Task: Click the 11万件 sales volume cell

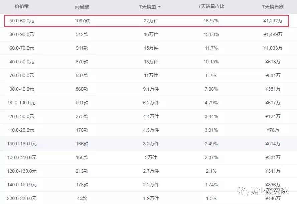Action: (151, 75)
